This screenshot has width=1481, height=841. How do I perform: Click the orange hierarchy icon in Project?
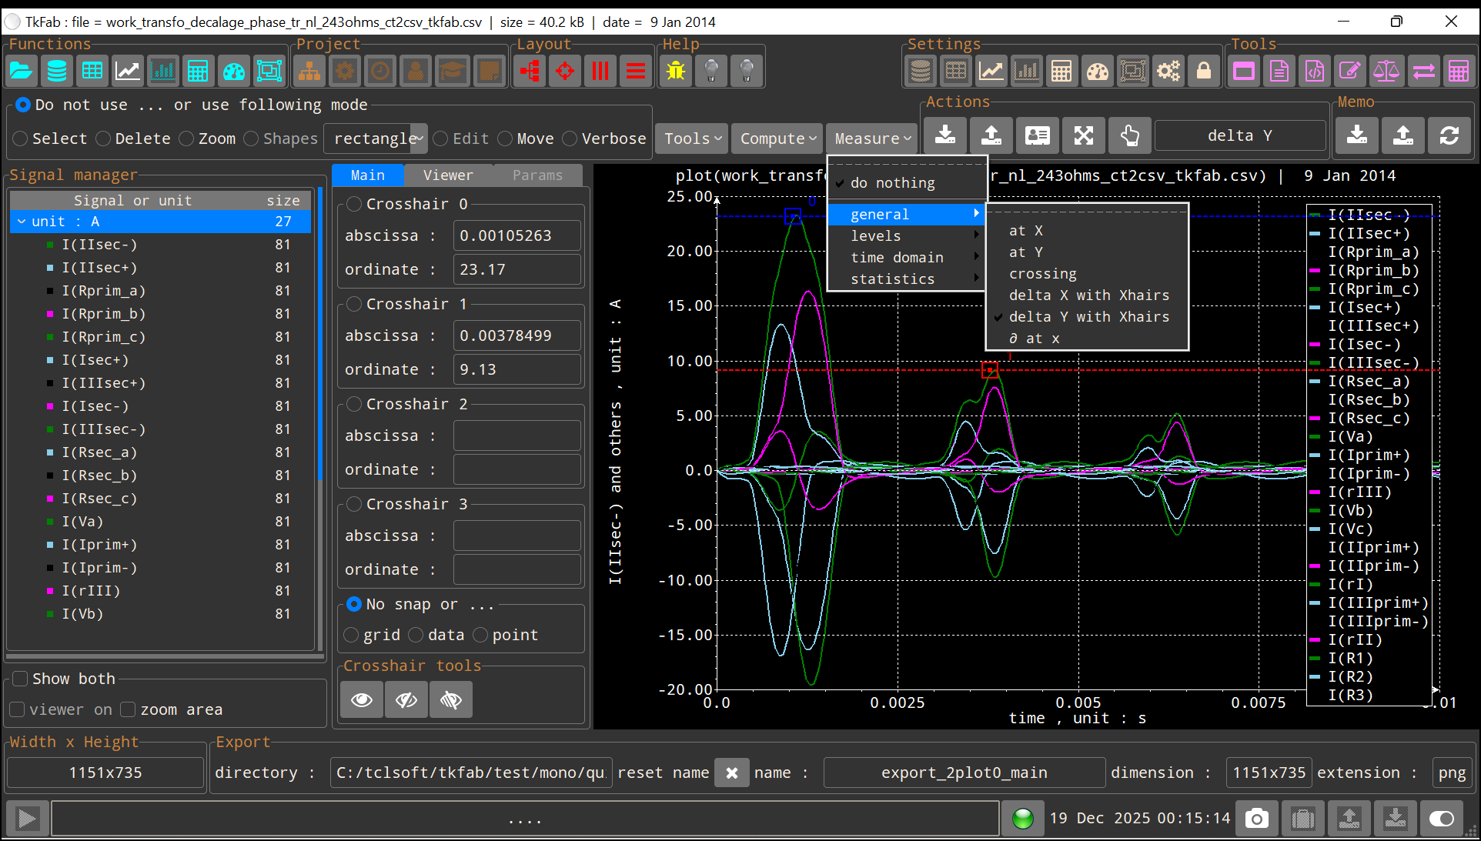(x=309, y=72)
